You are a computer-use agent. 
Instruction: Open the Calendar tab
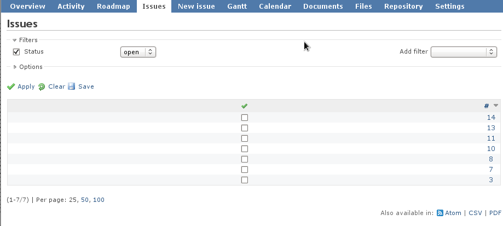click(x=275, y=7)
